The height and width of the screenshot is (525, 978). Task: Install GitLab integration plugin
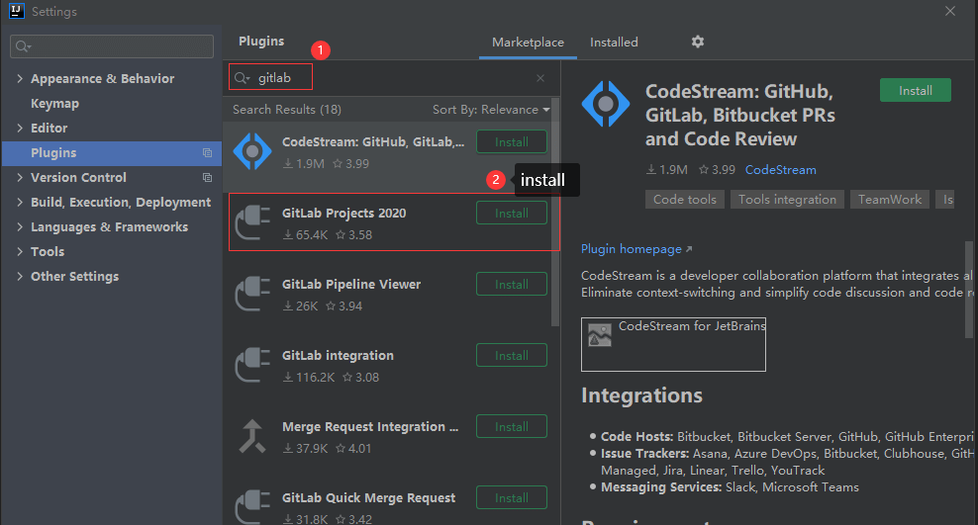coord(512,356)
